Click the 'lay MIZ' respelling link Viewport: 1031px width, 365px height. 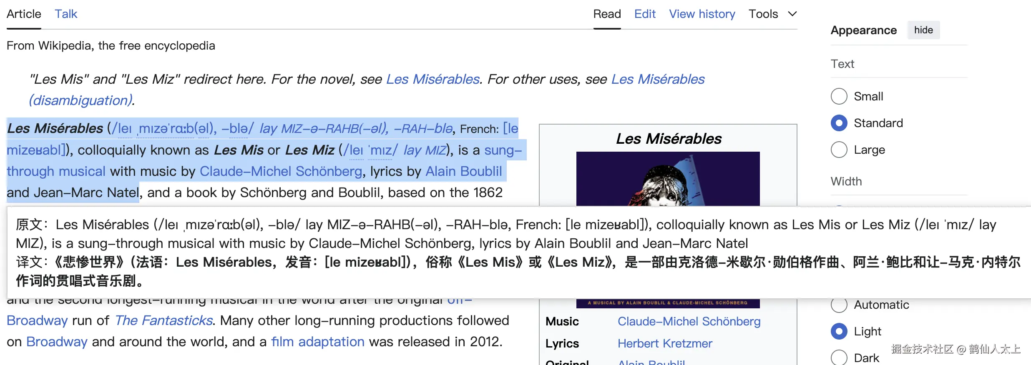pyautogui.click(x=425, y=150)
